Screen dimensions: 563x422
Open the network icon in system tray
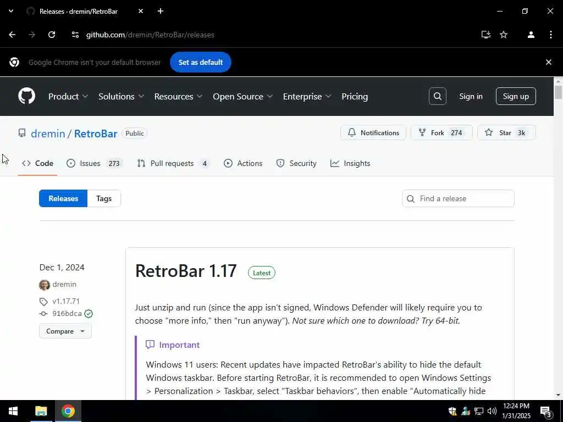coord(479,411)
